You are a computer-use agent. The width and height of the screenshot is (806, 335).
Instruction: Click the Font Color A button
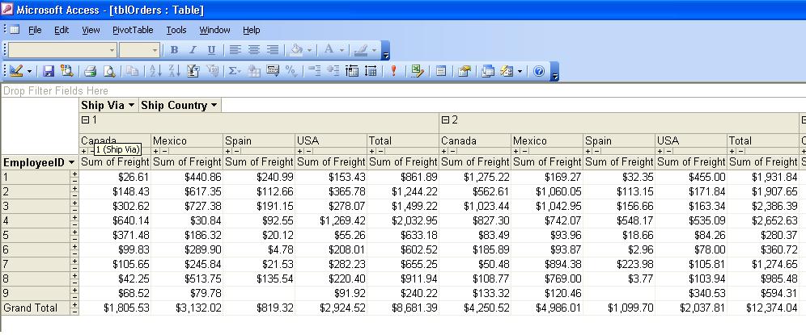pos(329,50)
